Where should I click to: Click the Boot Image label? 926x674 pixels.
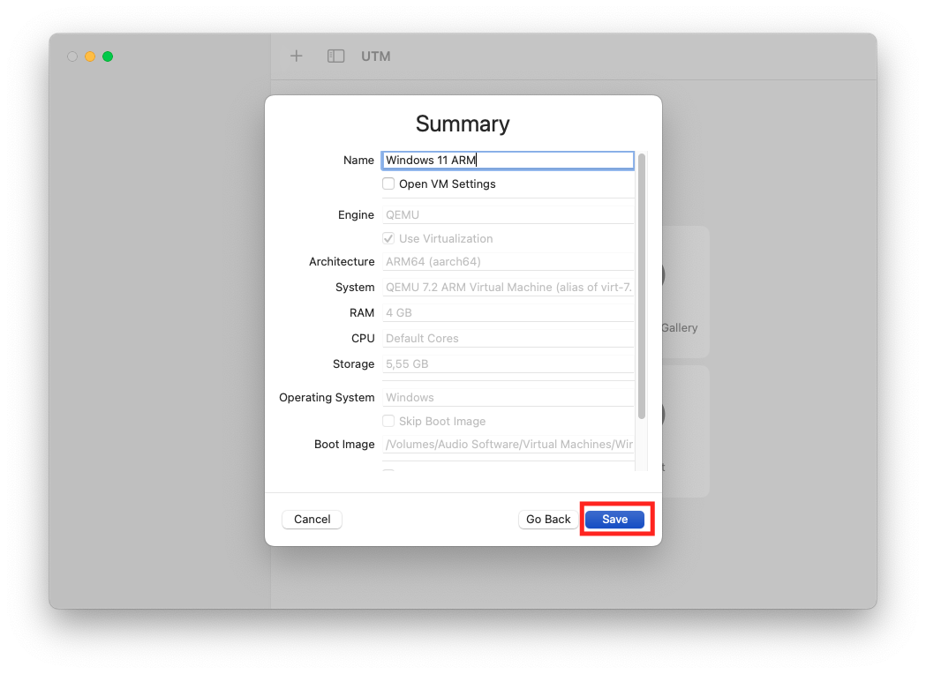pos(344,445)
